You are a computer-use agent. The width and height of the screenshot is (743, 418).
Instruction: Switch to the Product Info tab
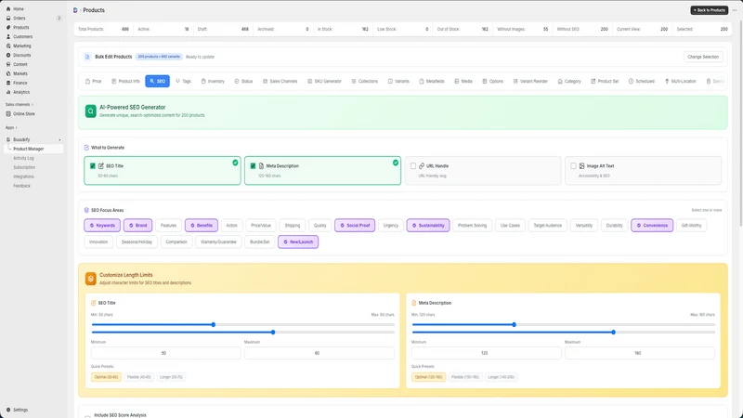(125, 81)
